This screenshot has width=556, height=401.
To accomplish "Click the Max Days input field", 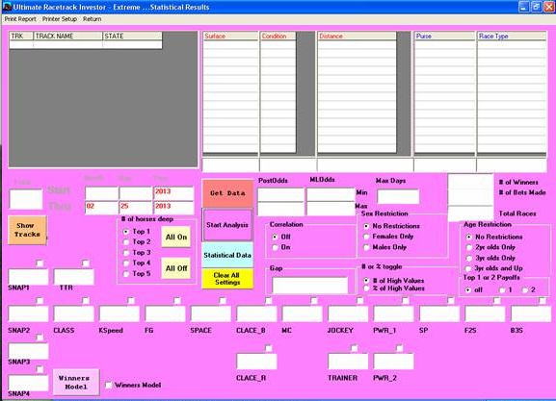I will click(x=398, y=196).
